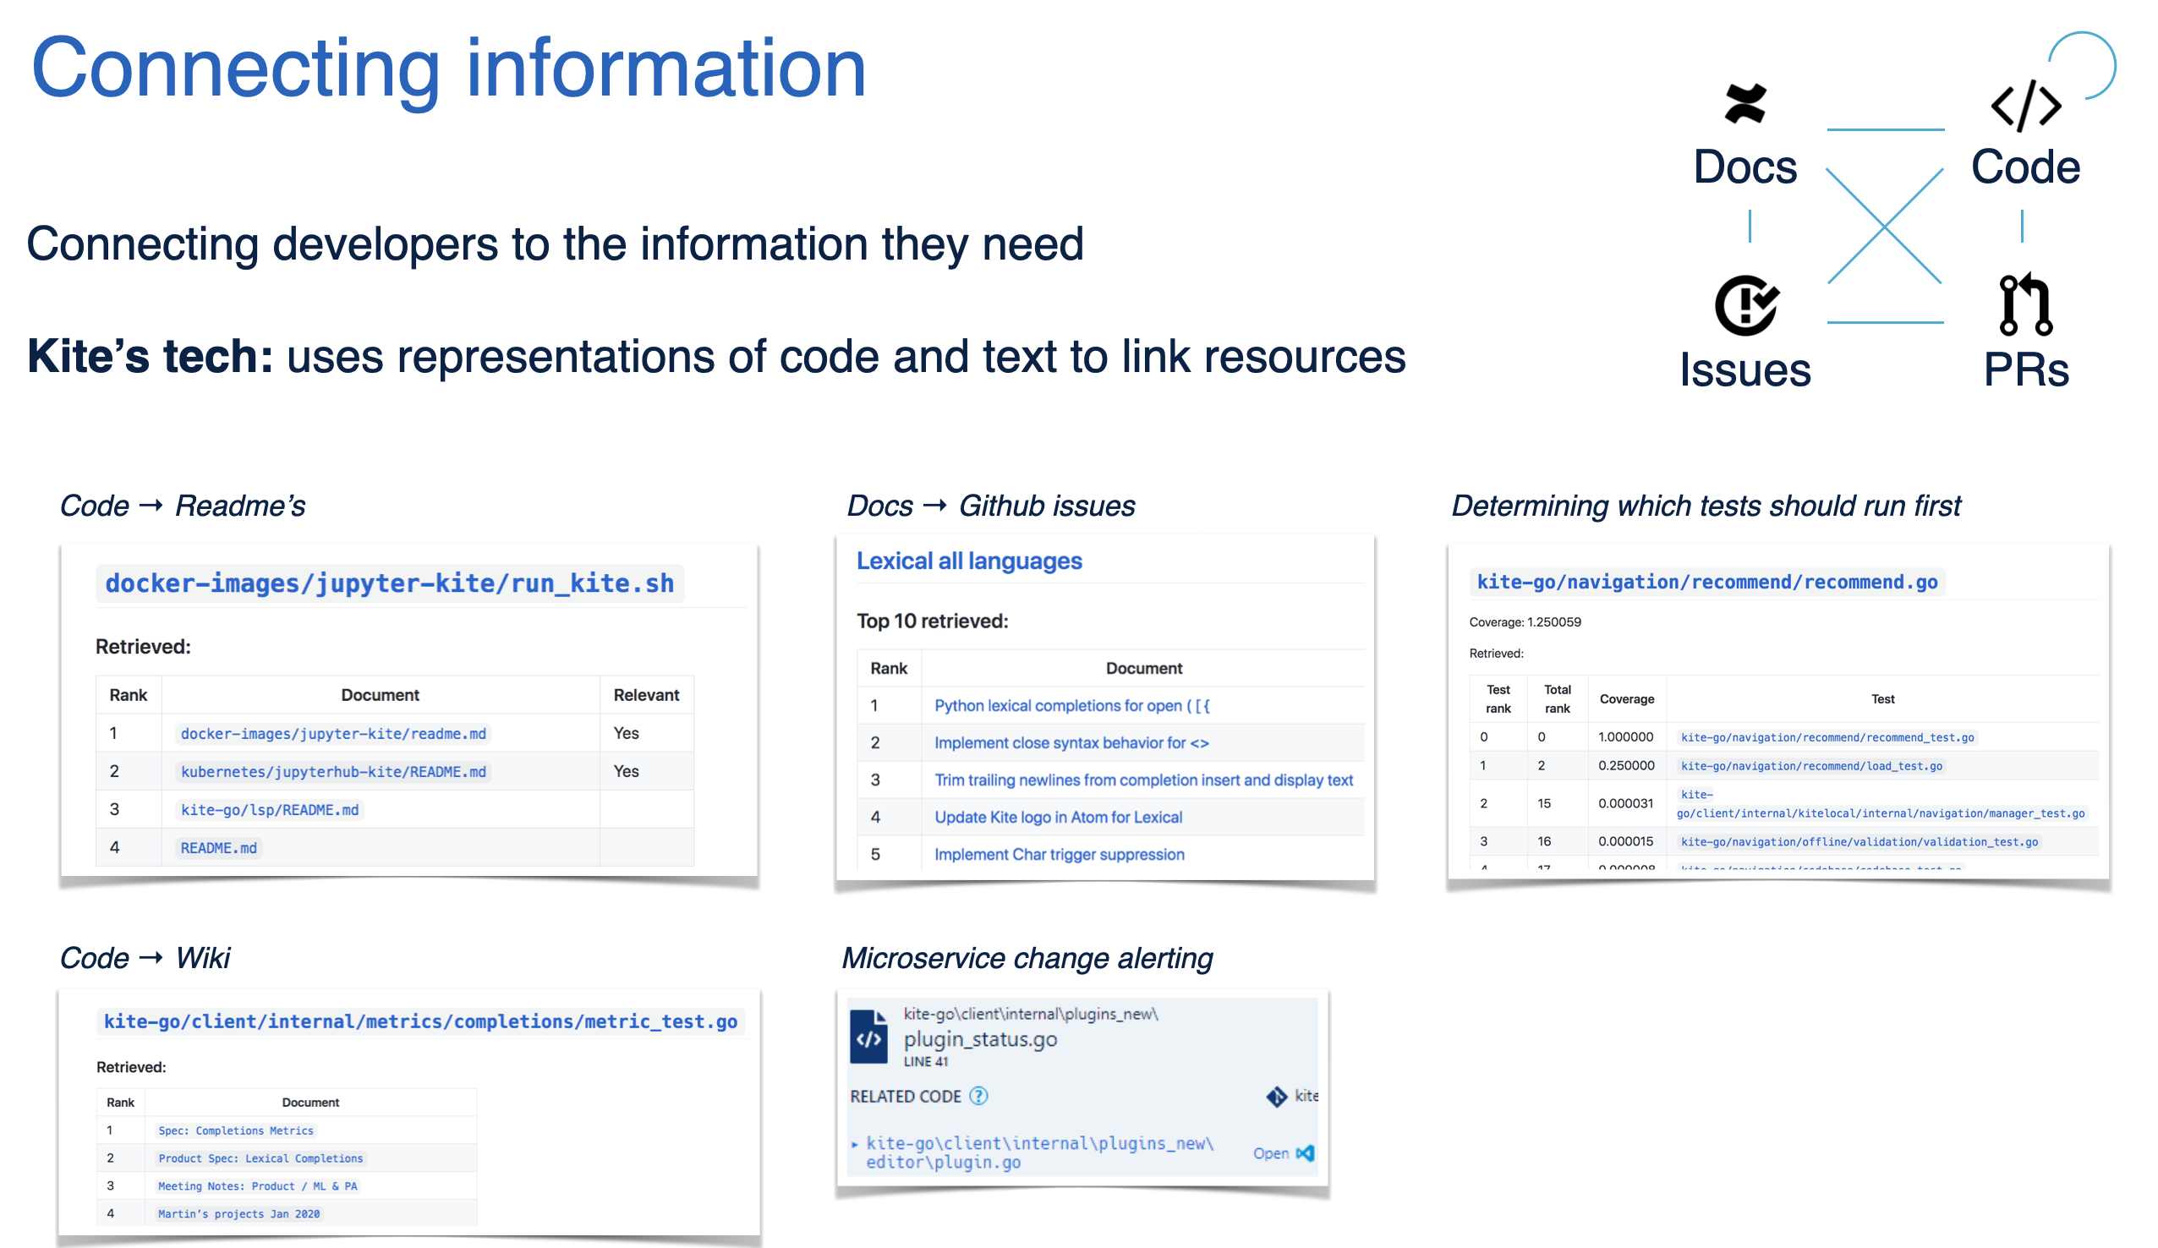
Task: Click the Related Code help question icon
Action: pyautogui.click(x=978, y=1097)
